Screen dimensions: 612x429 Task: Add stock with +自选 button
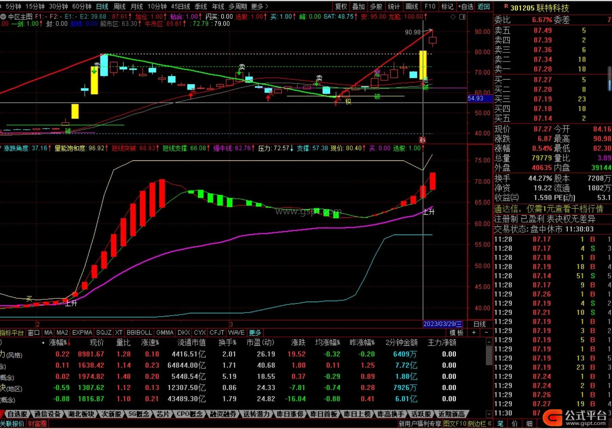pos(466,6)
